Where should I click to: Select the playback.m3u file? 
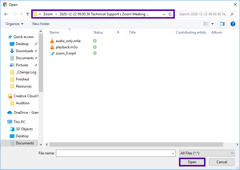tap(67, 47)
